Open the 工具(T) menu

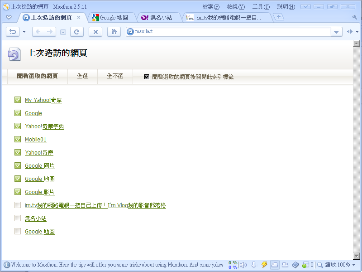click(x=261, y=7)
